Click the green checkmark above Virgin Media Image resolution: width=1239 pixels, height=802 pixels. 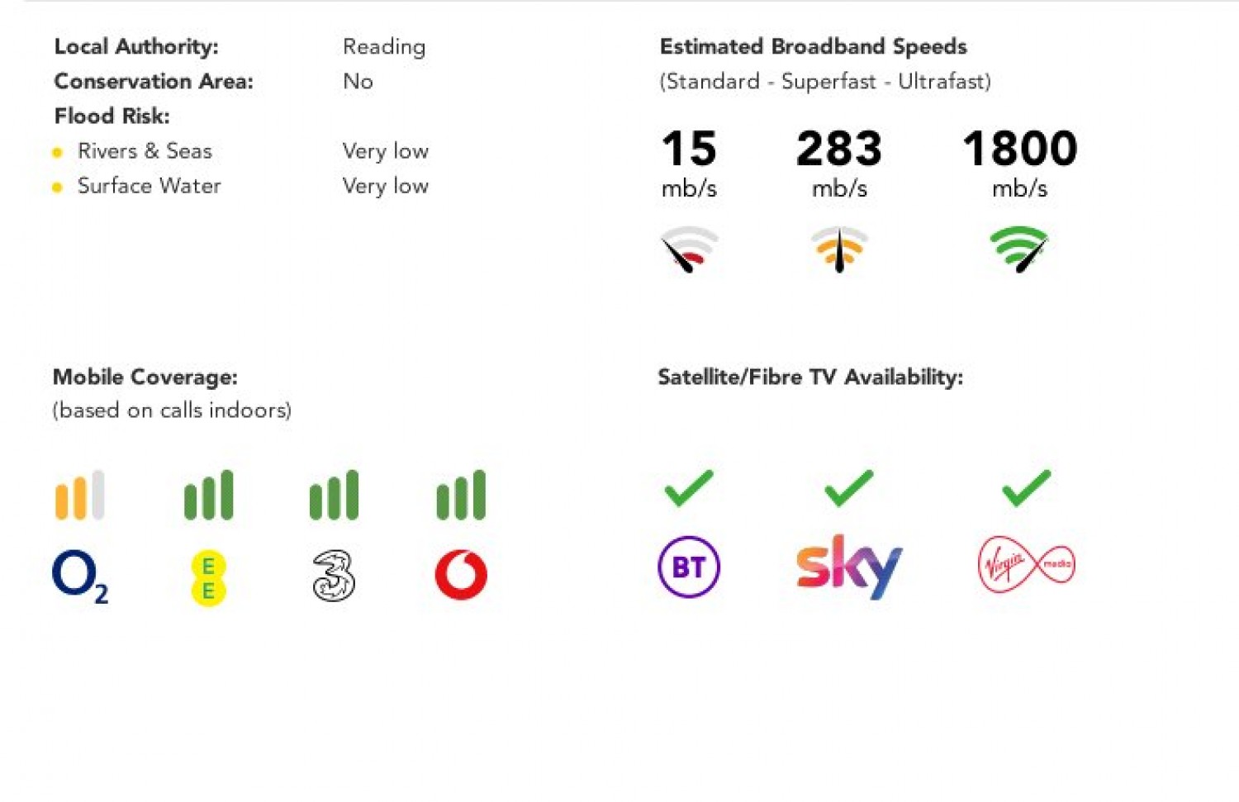pyautogui.click(x=1027, y=487)
